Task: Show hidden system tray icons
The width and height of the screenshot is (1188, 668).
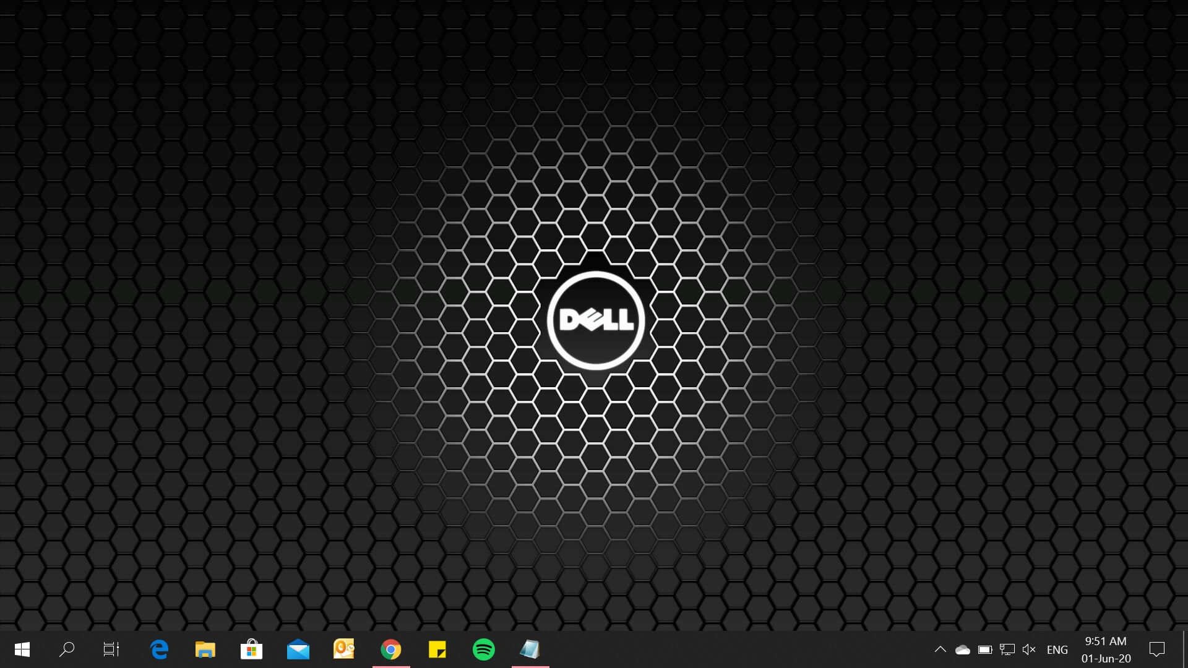Action: click(940, 649)
